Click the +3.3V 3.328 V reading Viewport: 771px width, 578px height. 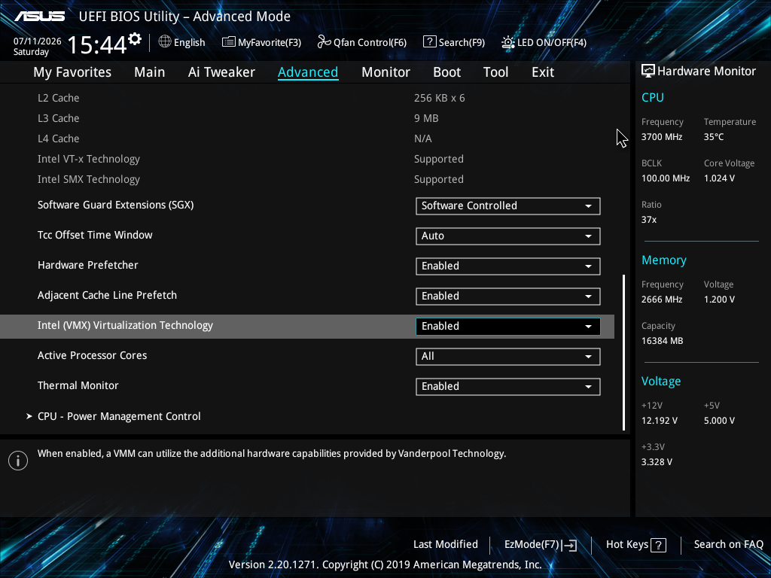(x=657, y=462)
